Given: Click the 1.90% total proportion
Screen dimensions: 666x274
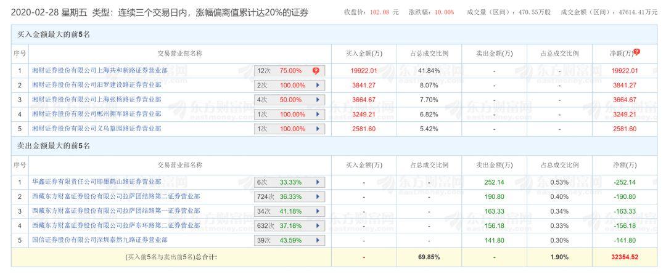Looking at the screenshot, I should click(559, 257).
